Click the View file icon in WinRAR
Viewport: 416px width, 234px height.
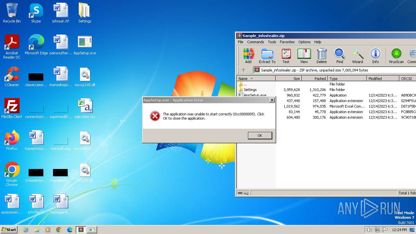tap(304, 56)
